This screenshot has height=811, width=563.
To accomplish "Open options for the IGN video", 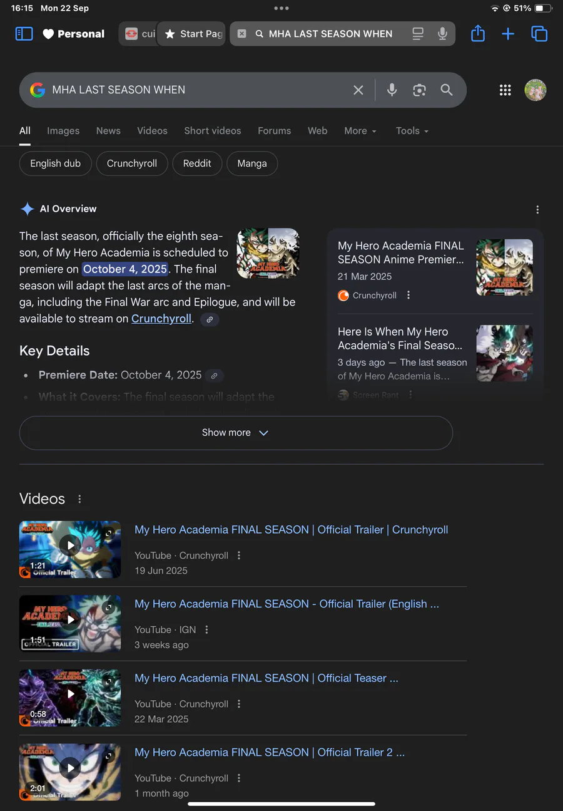I will 206,630.
